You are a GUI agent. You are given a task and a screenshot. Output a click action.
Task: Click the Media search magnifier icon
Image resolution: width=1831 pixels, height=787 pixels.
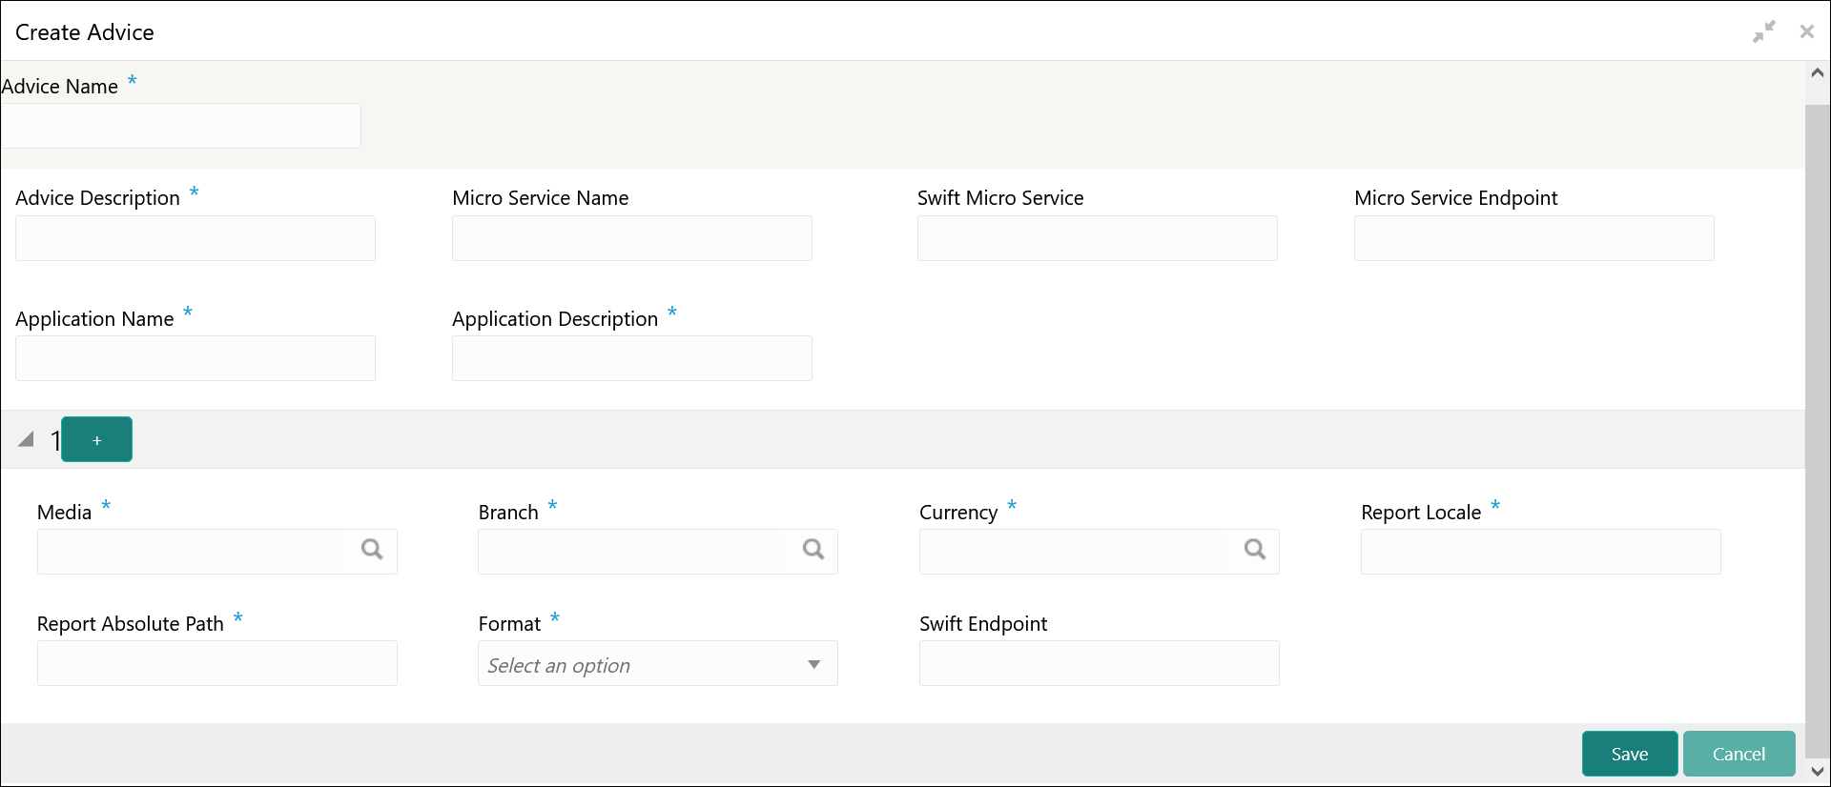372,550
